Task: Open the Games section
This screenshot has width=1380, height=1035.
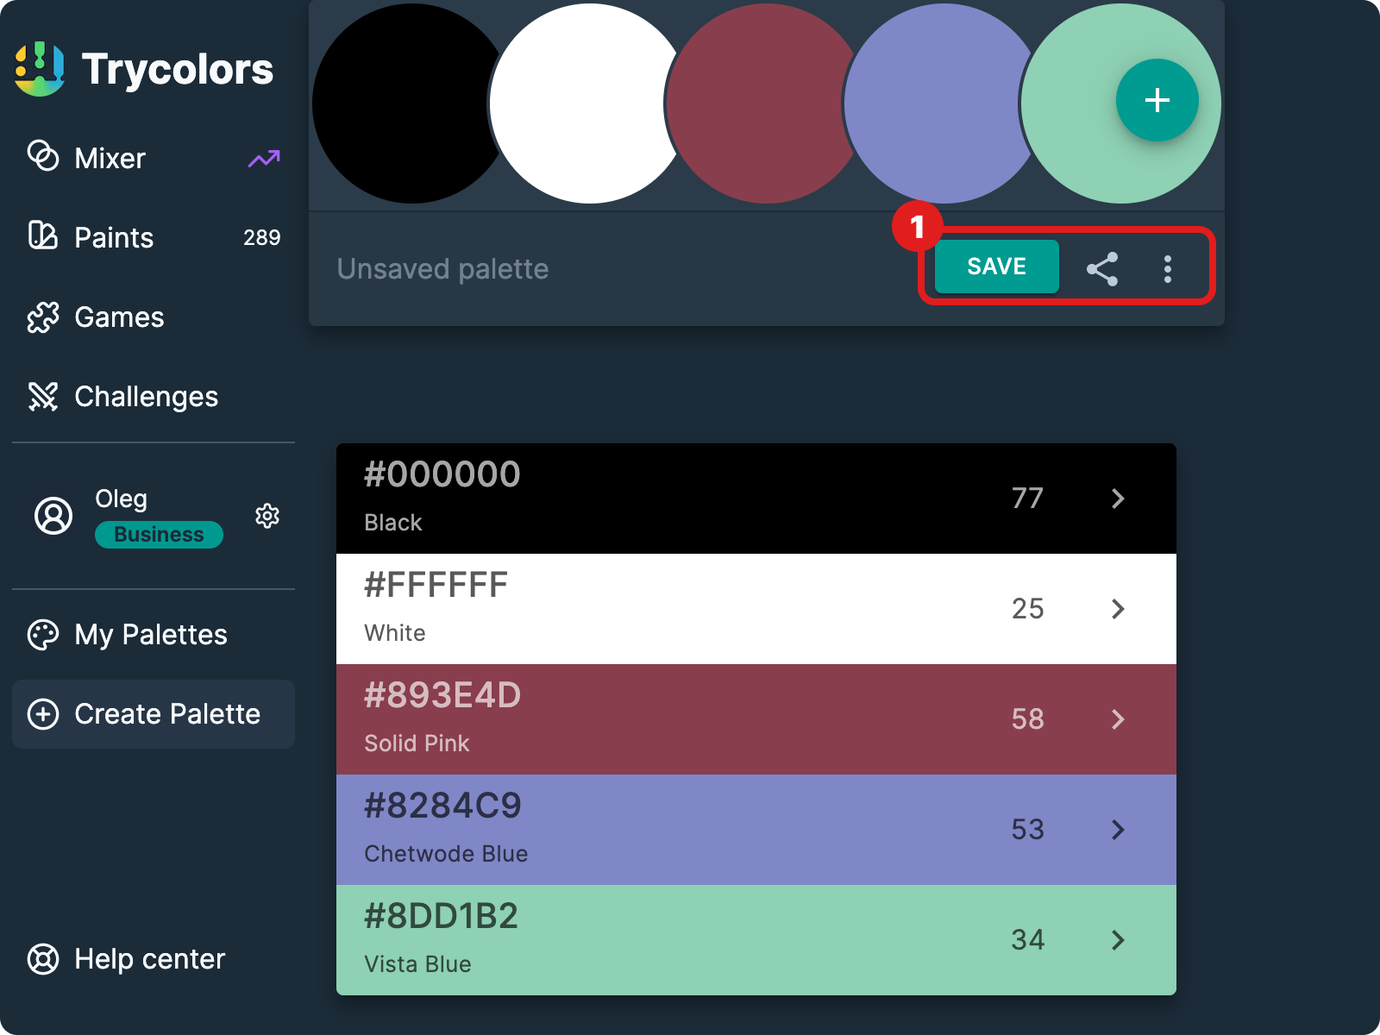Action: pyautogui.click(x=154, y=317)
